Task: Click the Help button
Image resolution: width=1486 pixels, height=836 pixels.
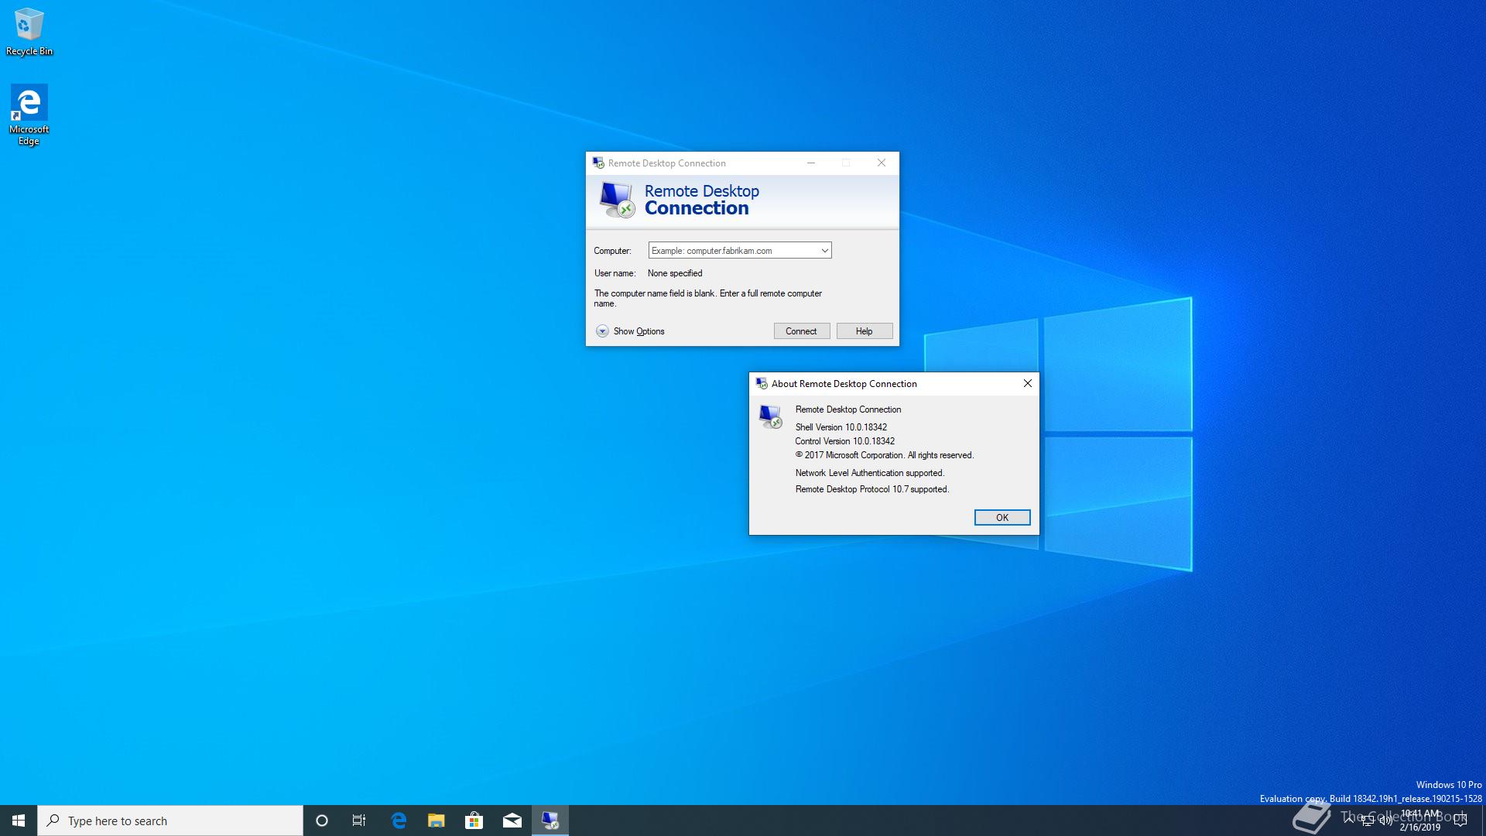Action: [865, 331]
